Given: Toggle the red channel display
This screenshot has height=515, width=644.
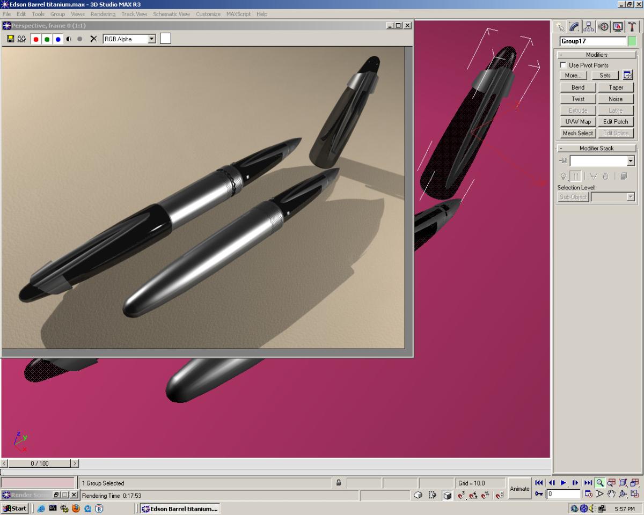Looking at the screenshot, I should click(x=36, y=39).
